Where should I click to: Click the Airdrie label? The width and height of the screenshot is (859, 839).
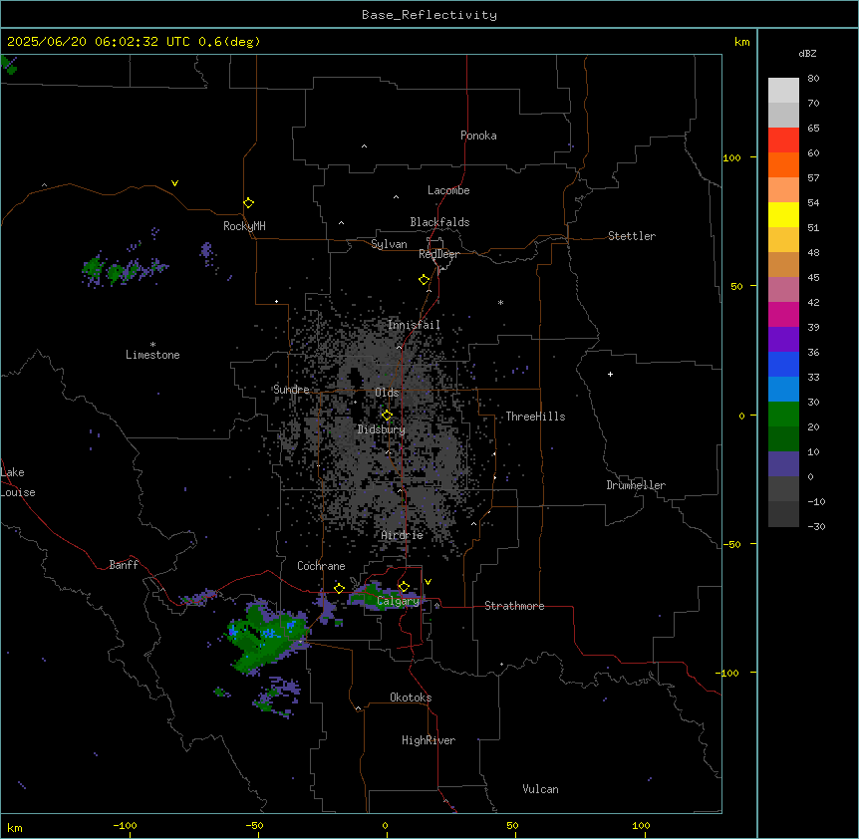403,535
